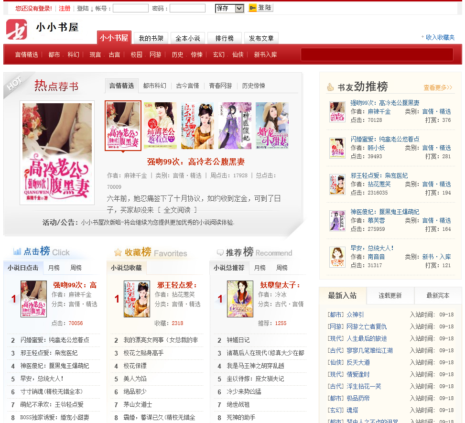Click 仙侠 in the red category bar

pos(238,54)
